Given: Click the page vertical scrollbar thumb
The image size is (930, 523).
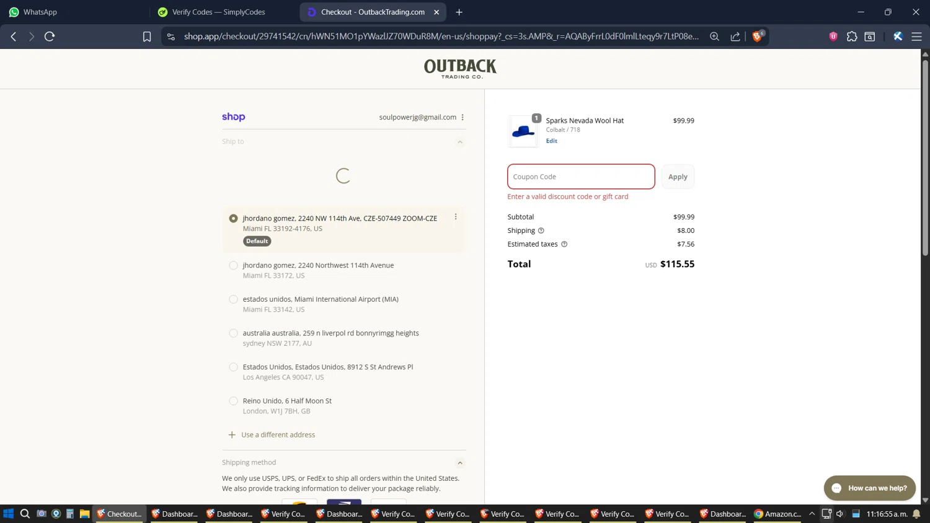Looking at the screenshot, I should click(925, 158).
